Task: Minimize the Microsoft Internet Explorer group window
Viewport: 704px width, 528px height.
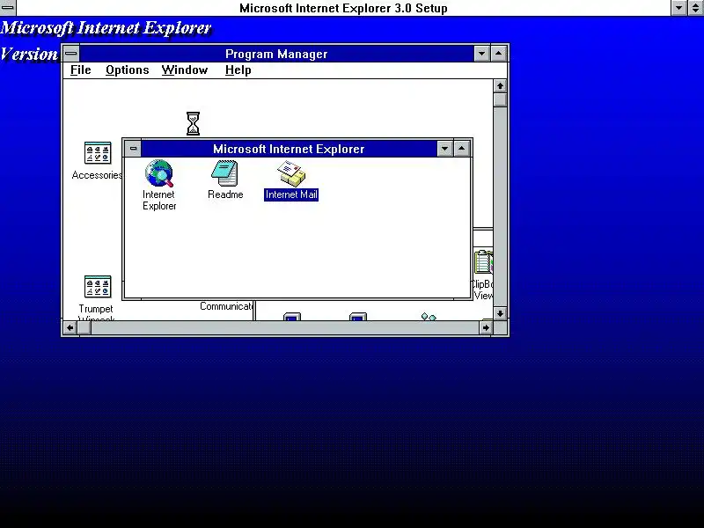Action: tap(444, 149)
